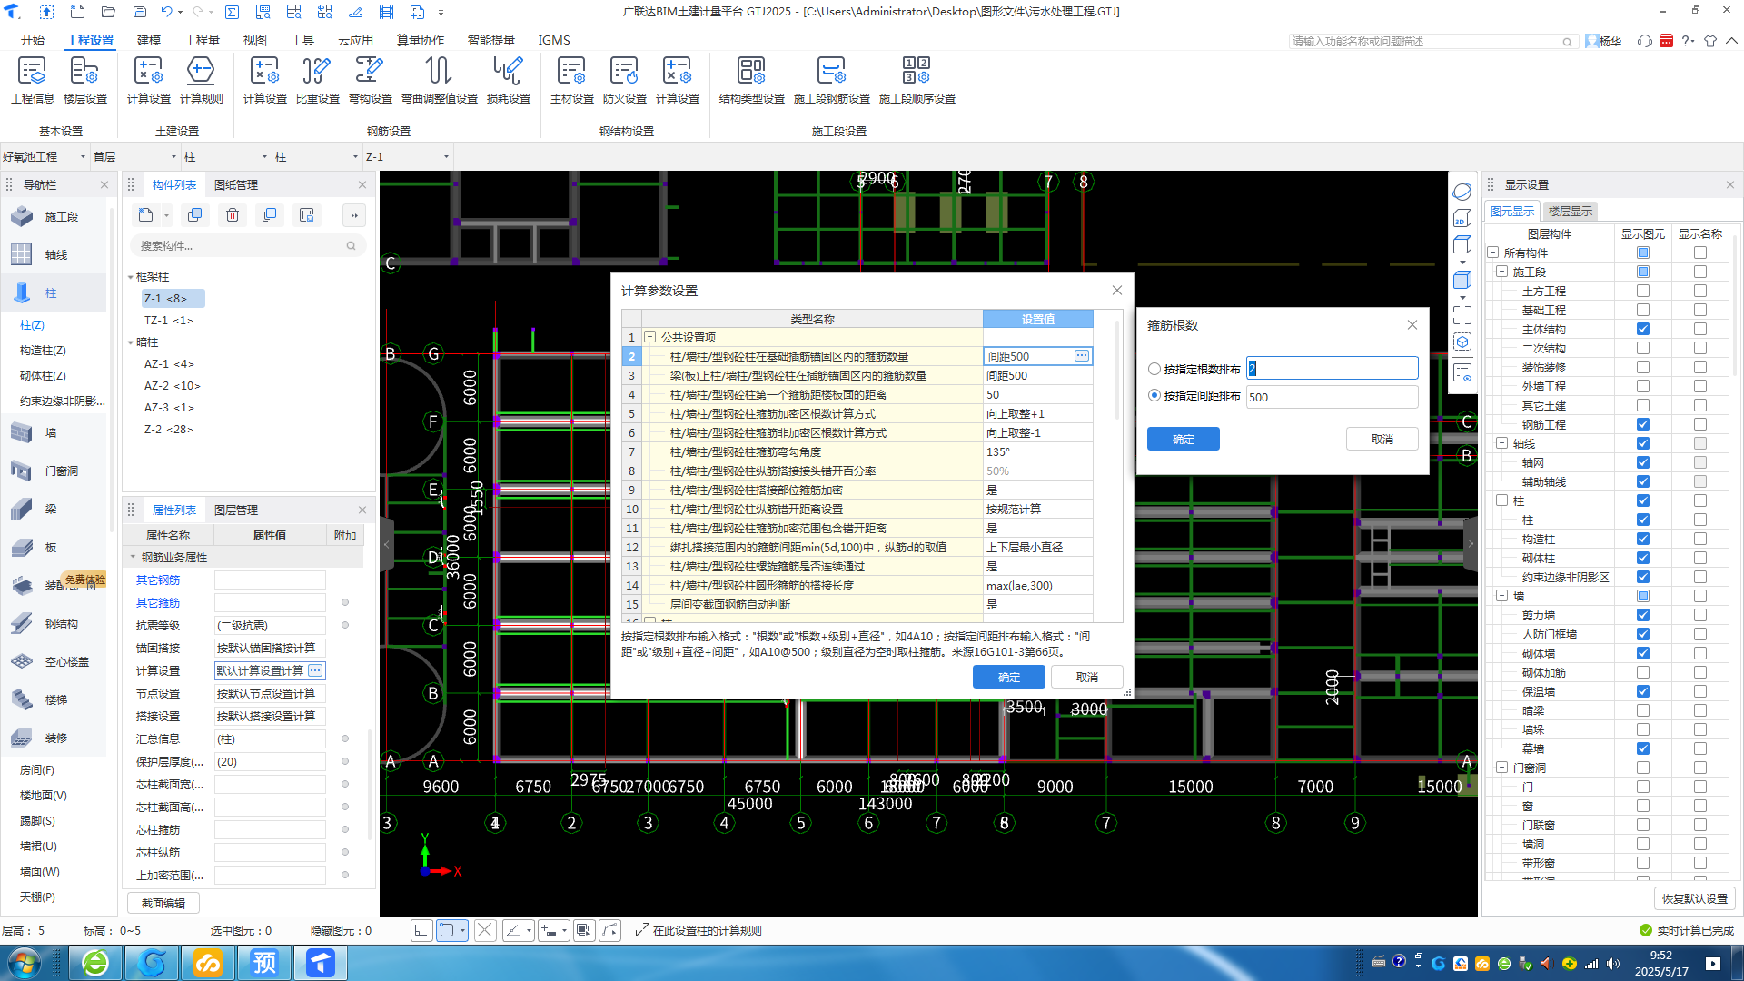Click 取消 in 箍筋根数 dialog
Viewport: 1744px width, 981px height.
(x=1382, y=439)
